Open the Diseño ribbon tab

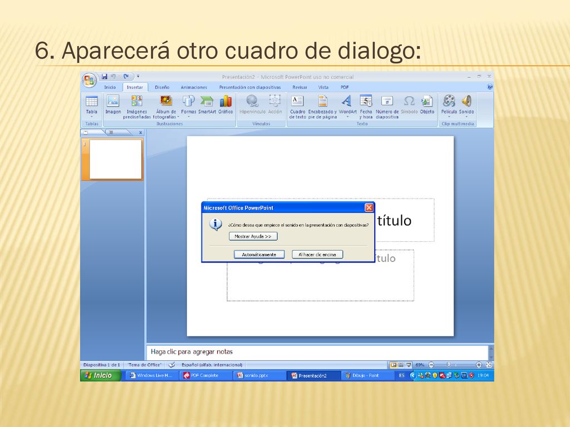[x=162, y=87]
